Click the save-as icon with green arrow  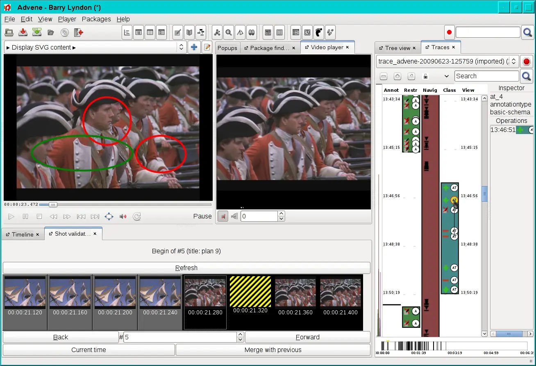[37, 32]
